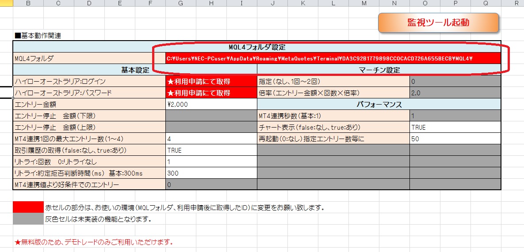Select the red legend color cell

(x=28, y=207)
